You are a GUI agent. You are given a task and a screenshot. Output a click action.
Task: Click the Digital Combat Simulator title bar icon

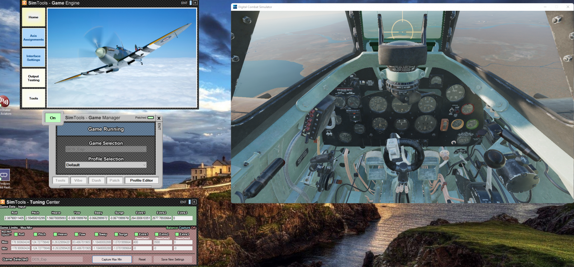tap(235, 7)
